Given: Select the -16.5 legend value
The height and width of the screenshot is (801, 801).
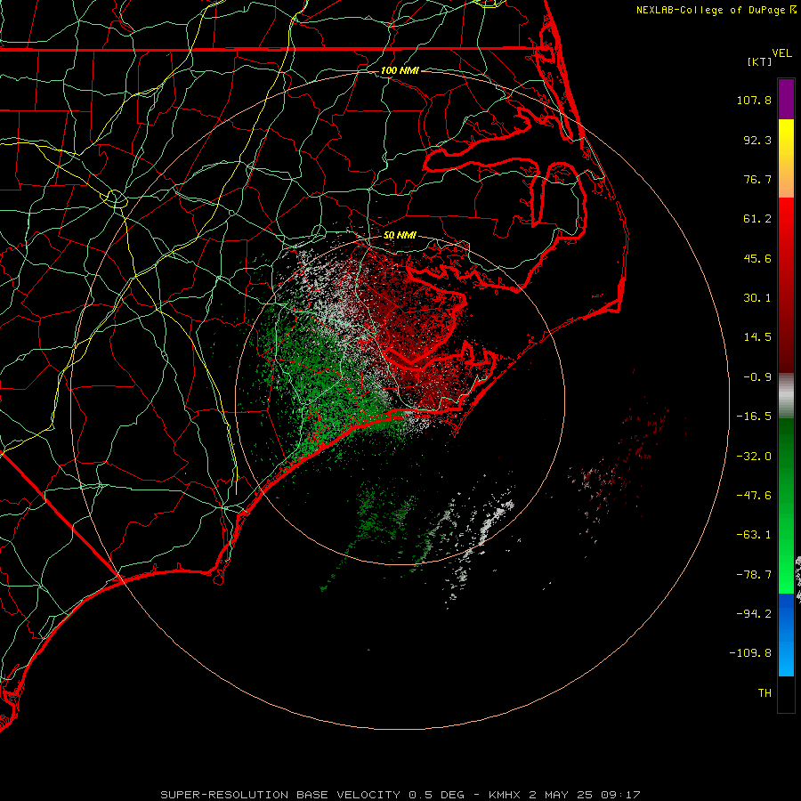Looking at the screenshot, I should click(754, 417).
